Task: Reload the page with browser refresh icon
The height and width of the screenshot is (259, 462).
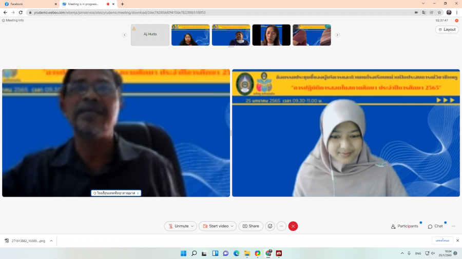Action: click(x=20, y=12)
